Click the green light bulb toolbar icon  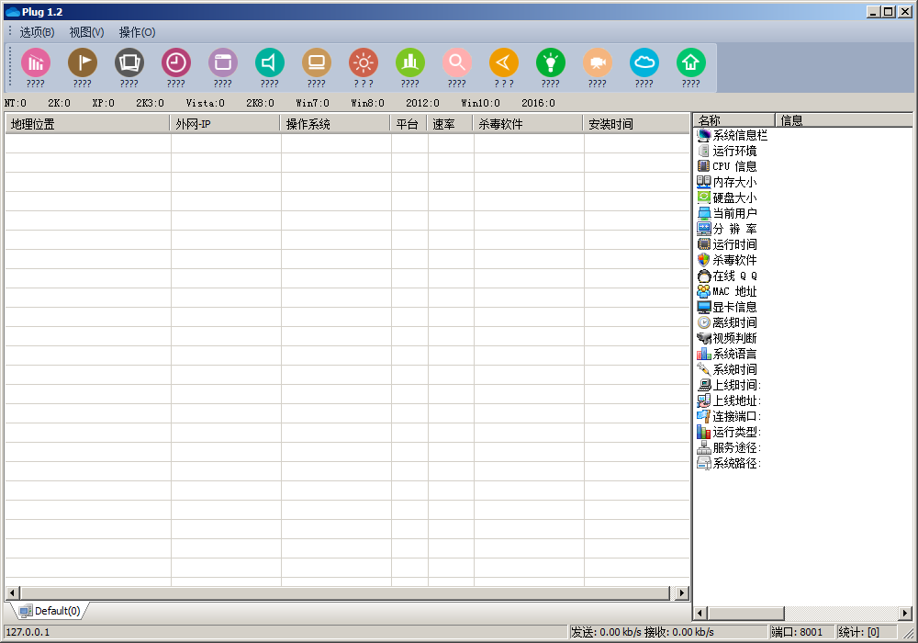[550, 62]
